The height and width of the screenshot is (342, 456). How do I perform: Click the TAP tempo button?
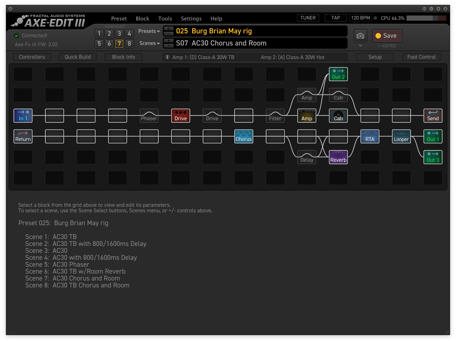tap(336, 18)
